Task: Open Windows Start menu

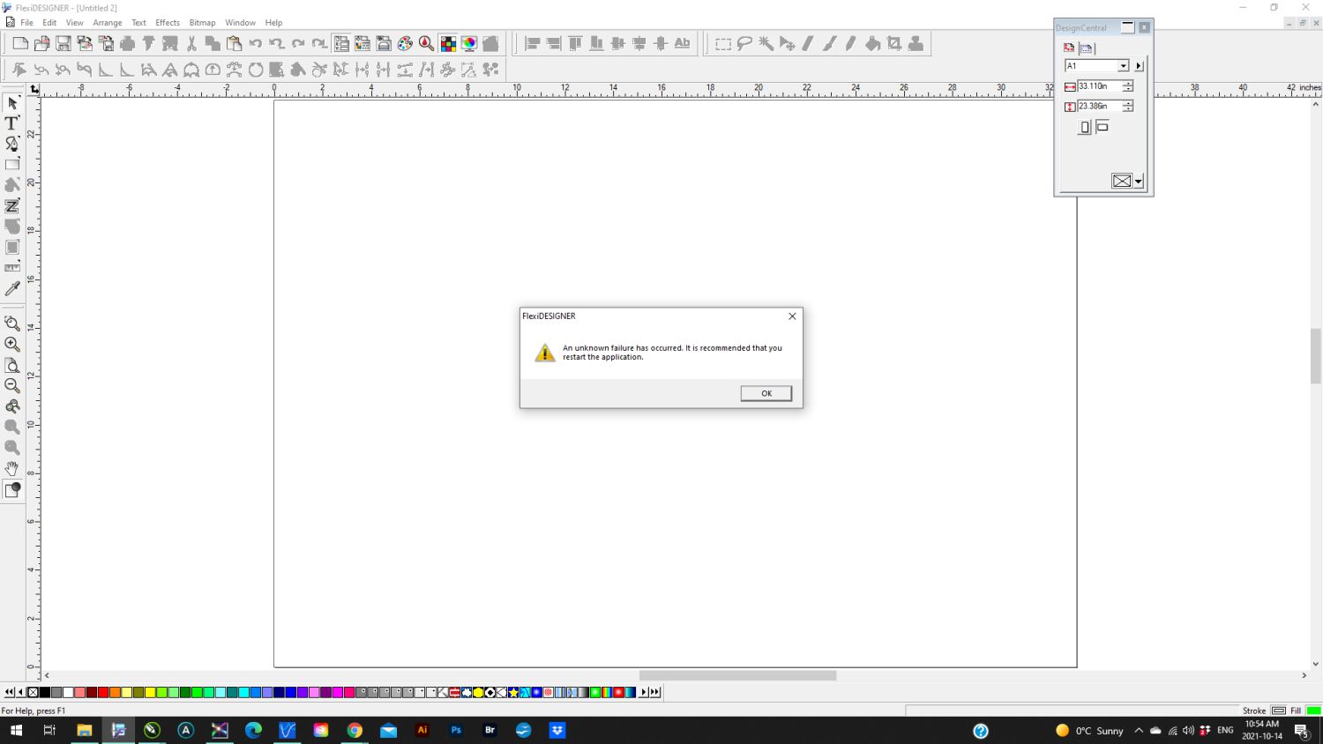Action: pos(16,730)
